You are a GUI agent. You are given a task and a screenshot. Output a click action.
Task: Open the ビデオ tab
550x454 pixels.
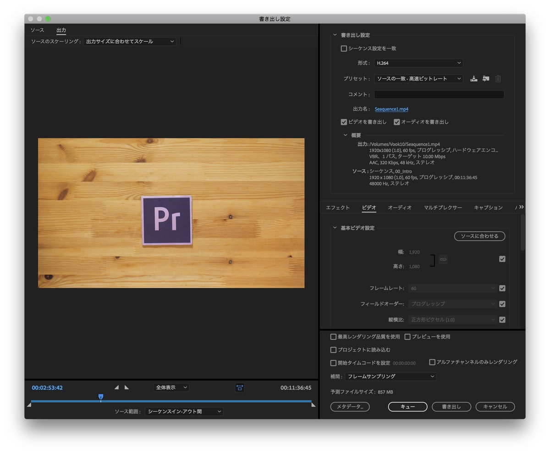tap(369, 208)
